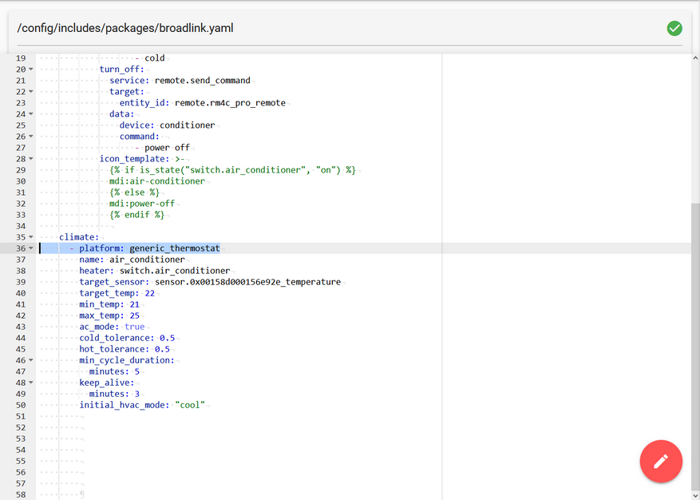
Task: Click the broadlink.yaml file path header
Action: (x=125, y=28)
